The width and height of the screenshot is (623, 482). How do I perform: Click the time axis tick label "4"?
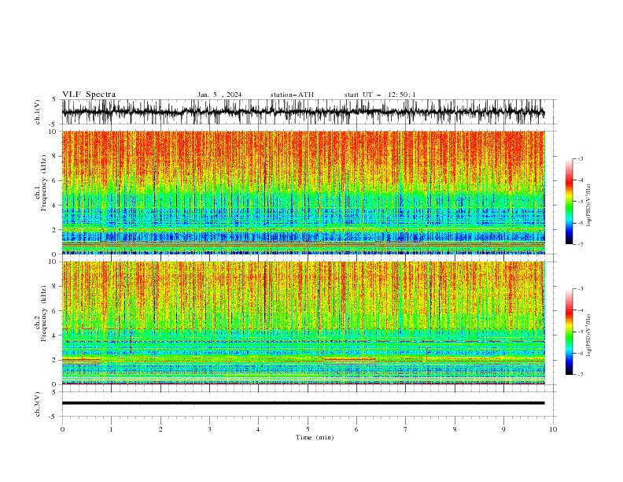point(259,429)
